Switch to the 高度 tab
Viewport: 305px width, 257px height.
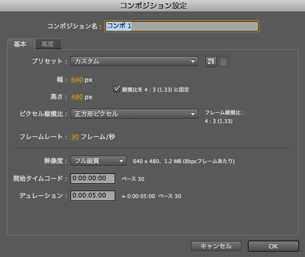48,44
